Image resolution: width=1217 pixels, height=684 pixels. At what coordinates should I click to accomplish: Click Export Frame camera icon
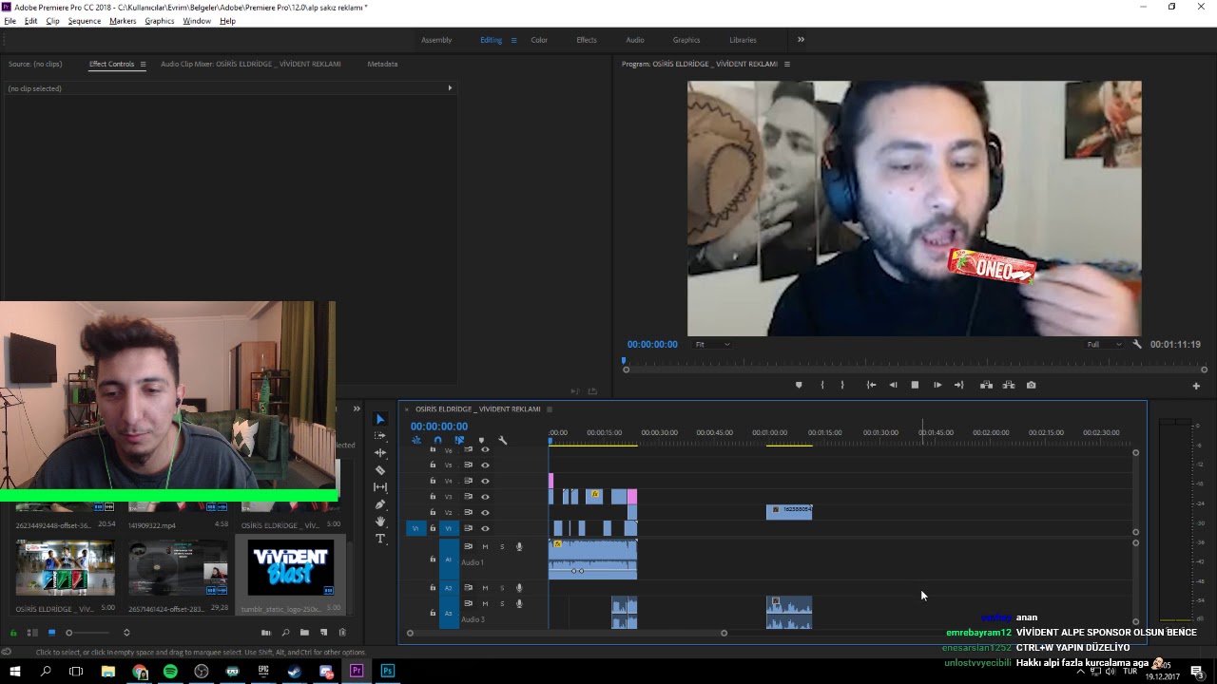click(x=1031, y=385)
